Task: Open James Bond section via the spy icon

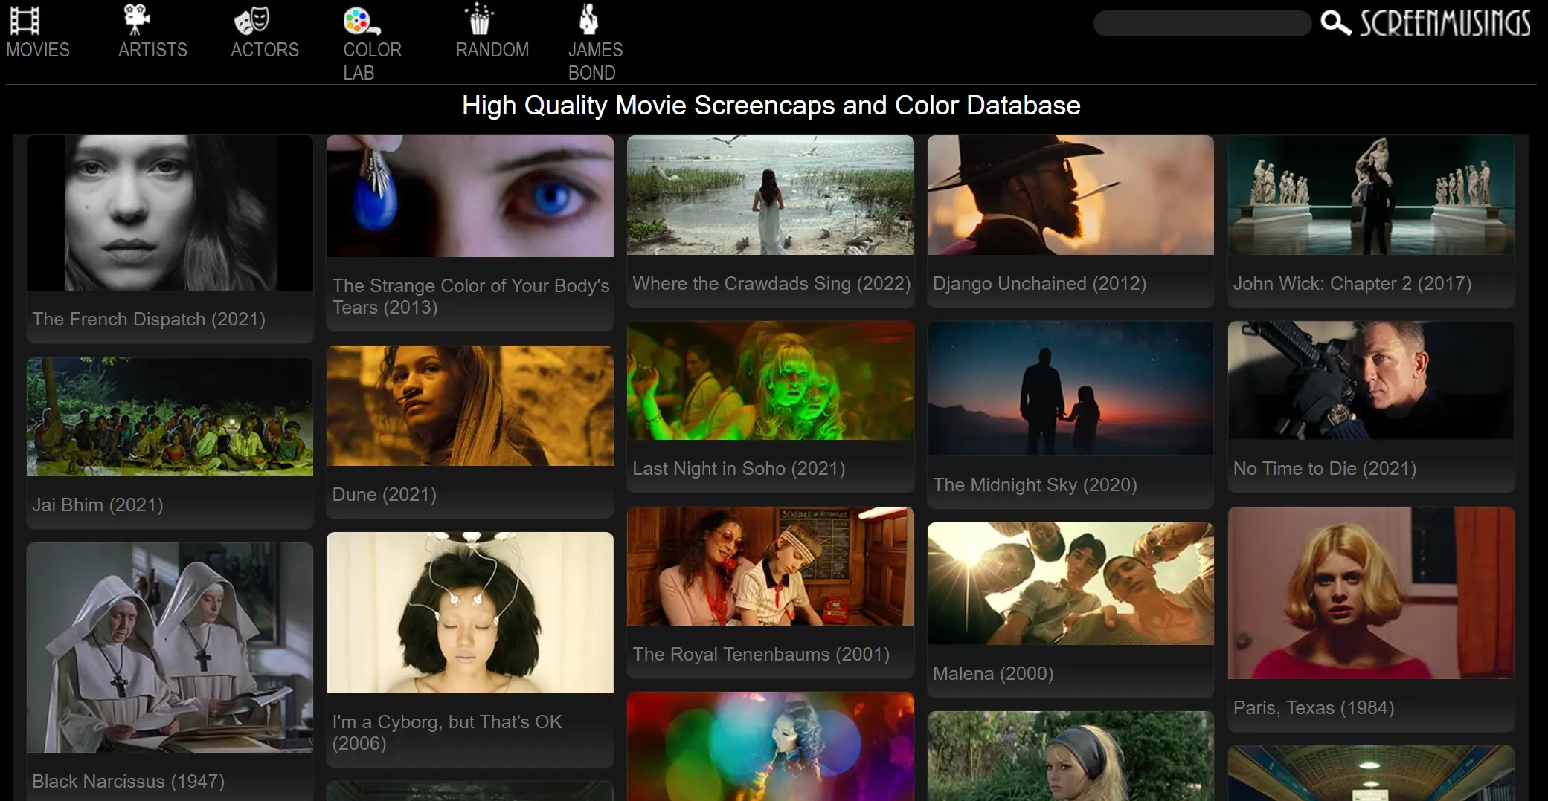Action: point(589,19)
